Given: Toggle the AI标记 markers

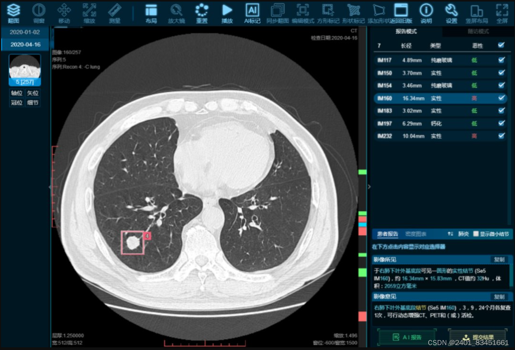Looking at the screenshot, I should [252, 13].
